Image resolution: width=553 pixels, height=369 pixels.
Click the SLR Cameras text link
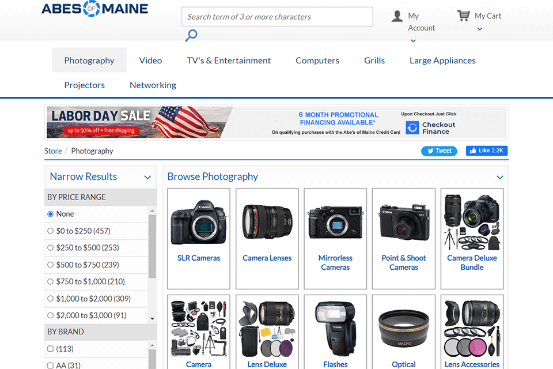click(199, 258)
